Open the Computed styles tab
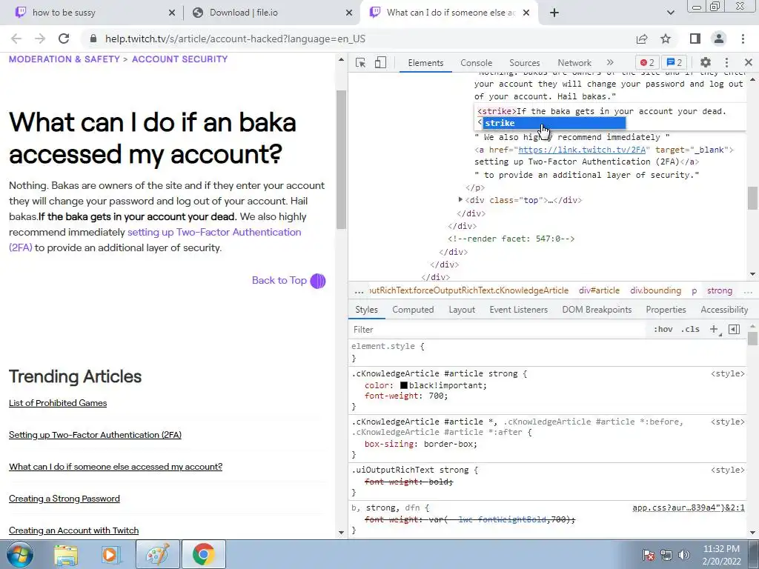Image resolution: width=759 pixels, height=569 pixels. click(413, 310)
